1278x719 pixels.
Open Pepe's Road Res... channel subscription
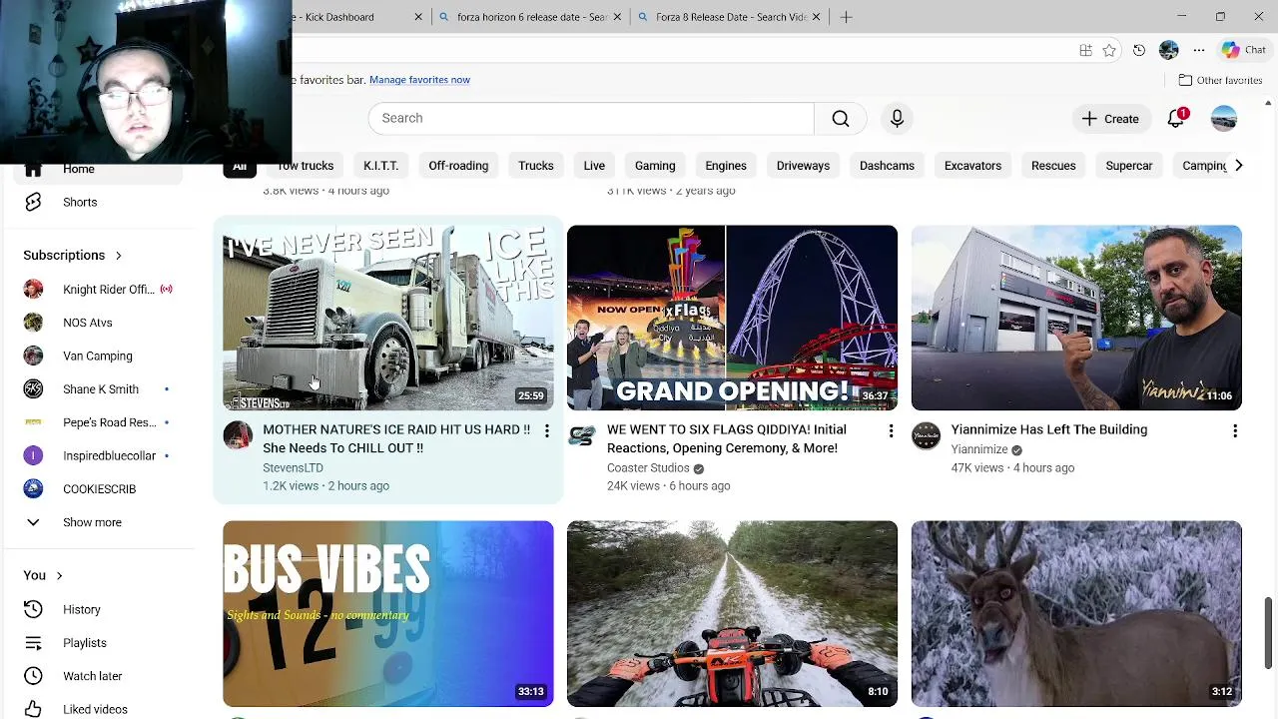pos(98,422)
